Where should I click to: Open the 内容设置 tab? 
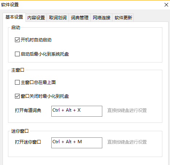[x=36, y=18]
